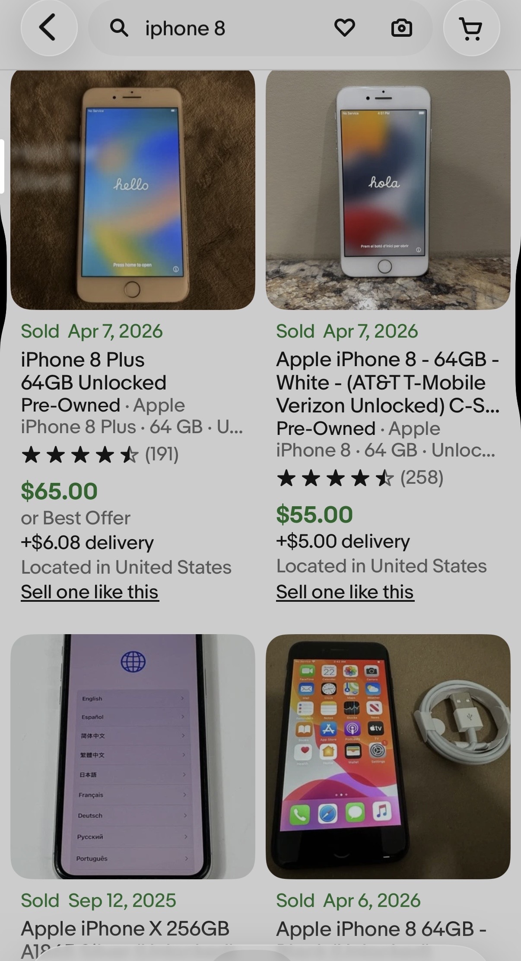Image resolution: width=521 pixels, height=961 pixels.
Task: Open iPhone X language screen photo
Action: [133, 757]
